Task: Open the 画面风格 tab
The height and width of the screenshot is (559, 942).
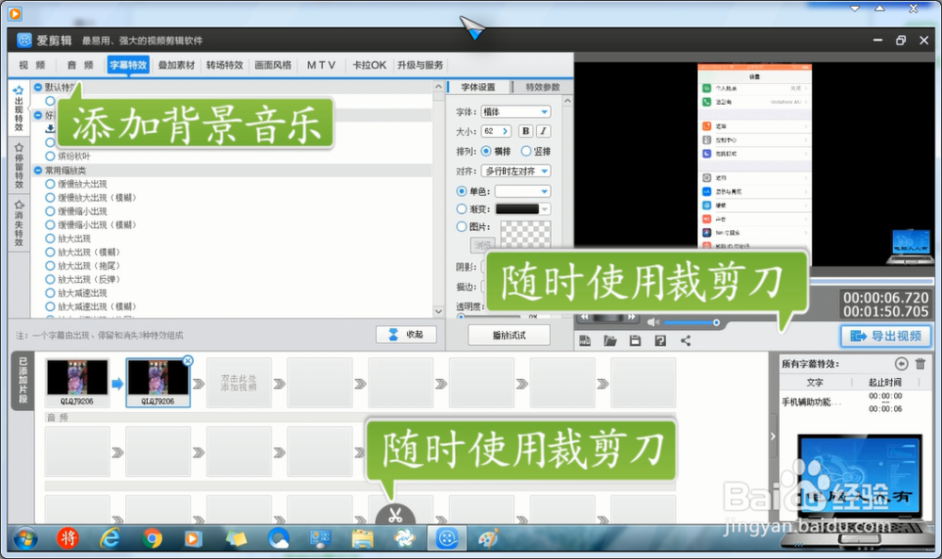Action: click(273, 65)
